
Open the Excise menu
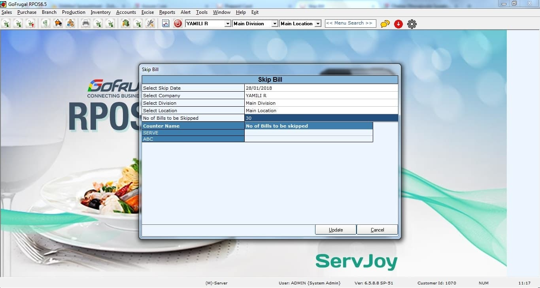click(x=147, y=12)
